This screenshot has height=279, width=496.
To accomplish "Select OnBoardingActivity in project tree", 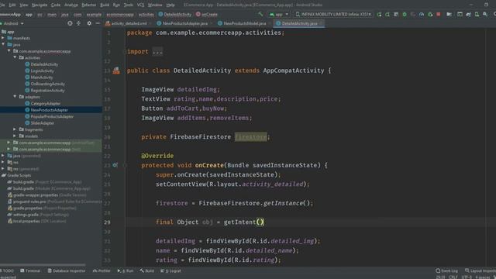I will click(x=48, y=84).
